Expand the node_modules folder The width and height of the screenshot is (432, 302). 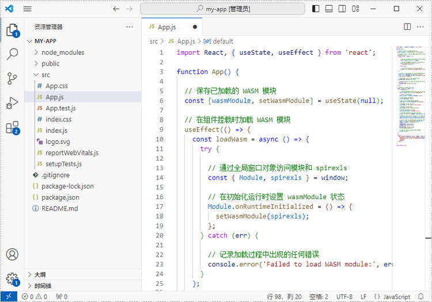(63, 52)
